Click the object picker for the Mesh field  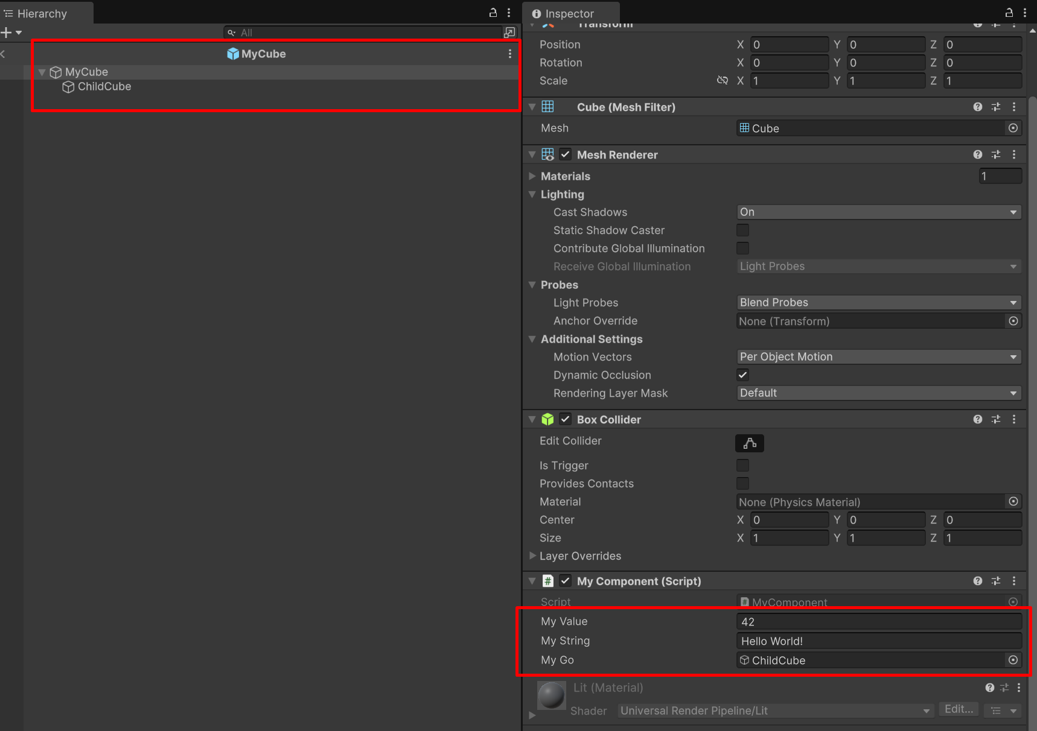tap(1013, 128)
